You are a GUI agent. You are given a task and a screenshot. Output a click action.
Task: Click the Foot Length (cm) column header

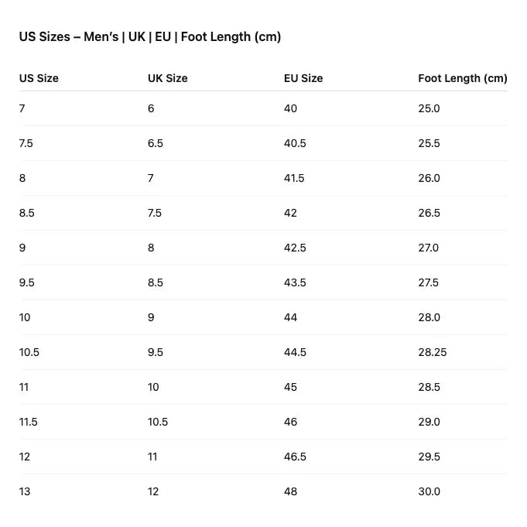coord(462,78)
